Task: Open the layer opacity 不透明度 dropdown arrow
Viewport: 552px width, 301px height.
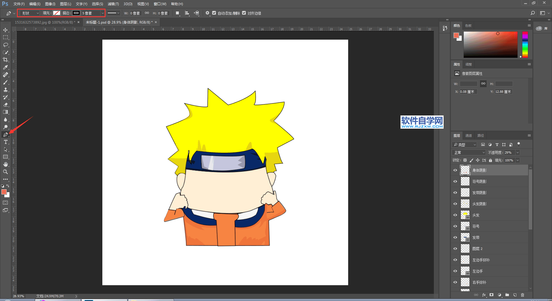Action: click(x=517, y=153)
